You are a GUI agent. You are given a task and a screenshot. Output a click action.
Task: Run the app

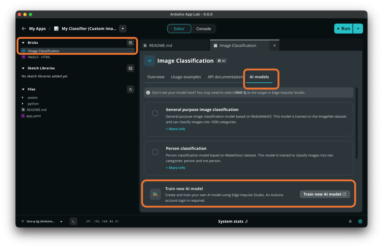344,28
